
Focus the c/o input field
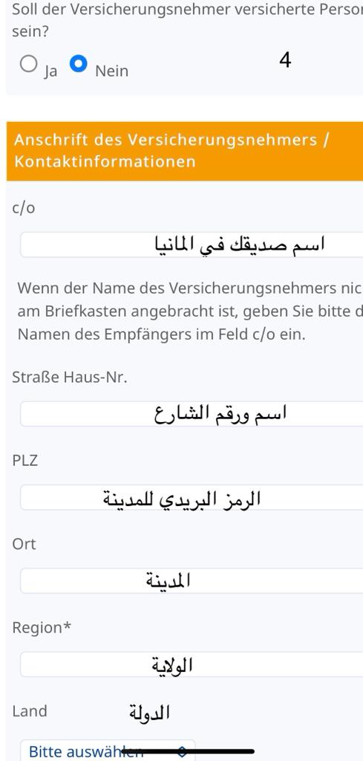point(192,245)
